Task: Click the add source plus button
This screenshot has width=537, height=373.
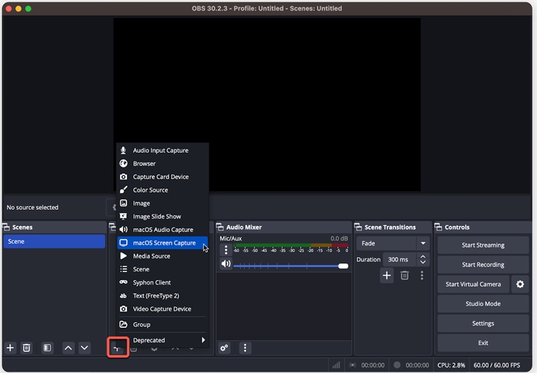Action: click(x=117, y=348)
